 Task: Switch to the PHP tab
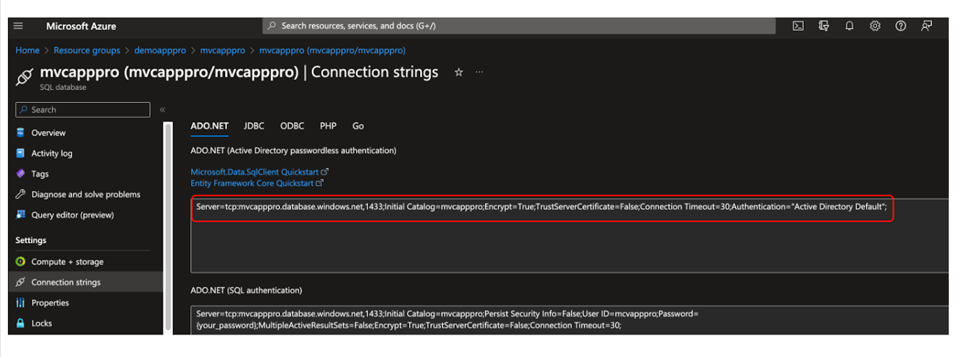pyautogui.click(x=328, y=126)
